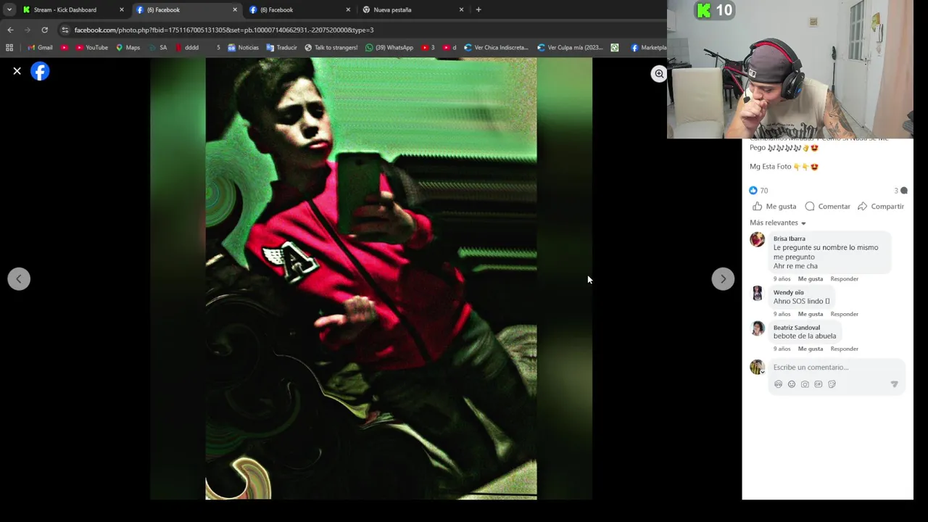928x522 pixels.
Task: Open Brisa Ibarra's profile name
Action: [789, 239]
